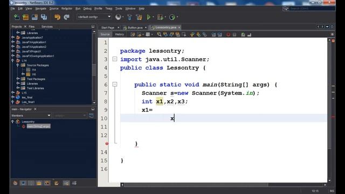
Task: Click the editor split plus icon
Action: [x=332, y=34]
